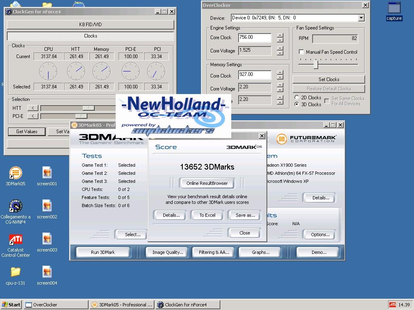This screenshot has width=414, height=310.
Task: Switch to ClockGen taskbar item
Action: click(x=188, y=305)
